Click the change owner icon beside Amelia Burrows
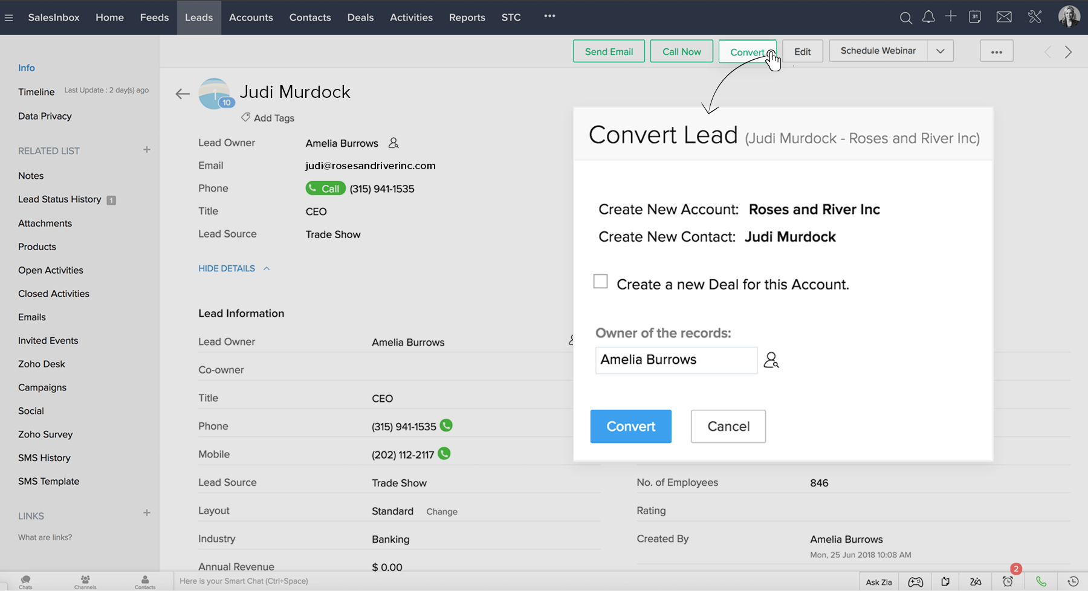The width and height of the screenshot is (1088, 591). (393, 143)
